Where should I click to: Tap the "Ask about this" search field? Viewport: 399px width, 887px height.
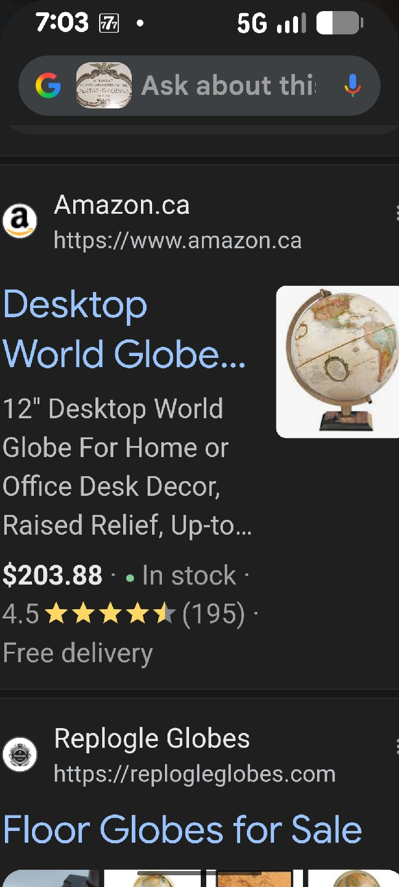coord(228,86)
